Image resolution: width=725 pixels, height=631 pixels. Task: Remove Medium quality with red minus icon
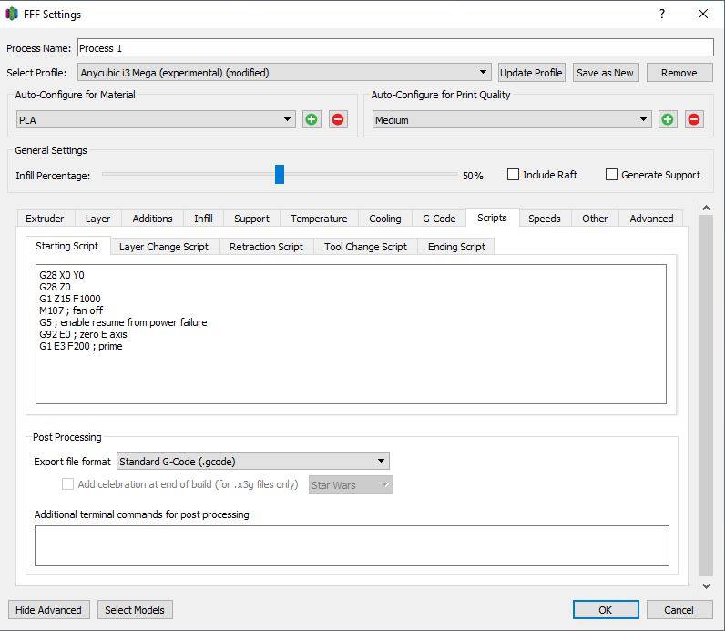[x=694, y=119]
